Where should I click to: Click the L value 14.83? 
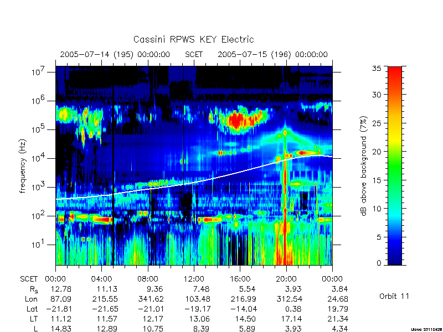[x=61, y=329]
